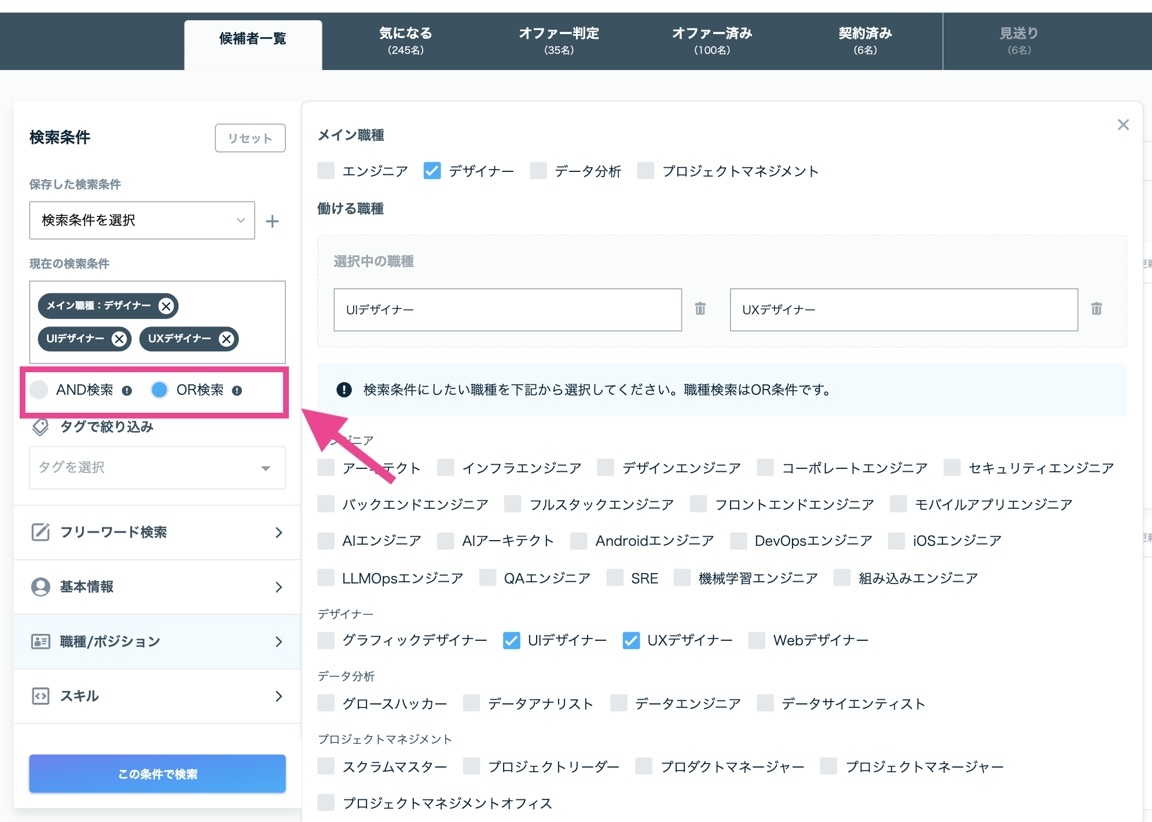Check the フロントエンドエンジニア checkbox
Viewport: 1152px width, 822px height.
(x=698, y=504)
